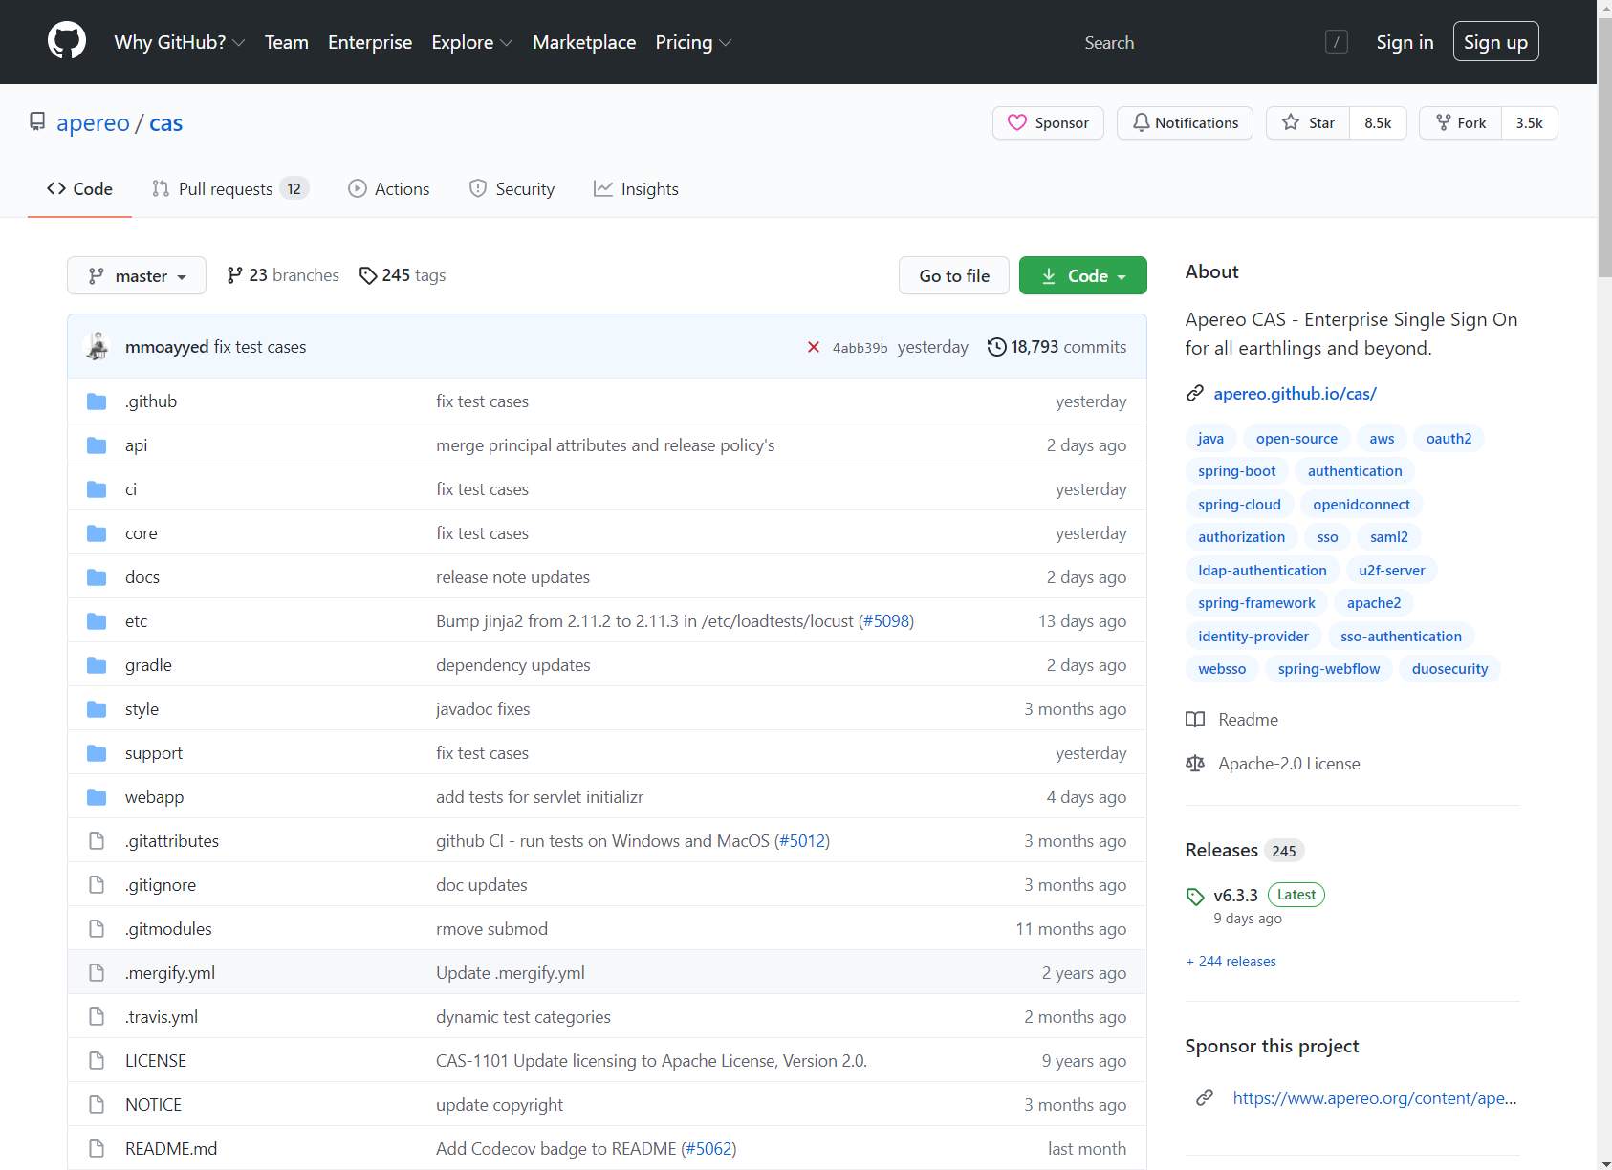Switch to the Actions tab
The width and height of the screenshot is (1612, 1170).
coord(389,189)
